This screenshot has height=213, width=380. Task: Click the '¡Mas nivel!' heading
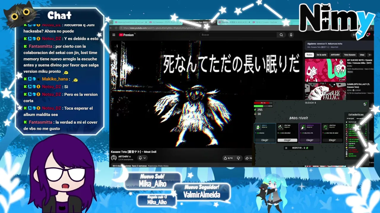tap(299, 118)
